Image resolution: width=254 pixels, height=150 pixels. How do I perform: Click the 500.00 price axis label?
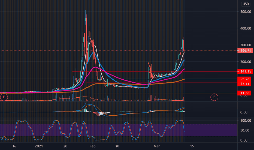tap(246, 12)
